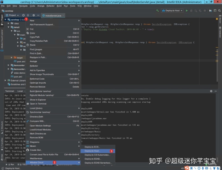222x170 pixels.
Task: Select Create Gist in context menu
Action: click(x=53, y=150)
